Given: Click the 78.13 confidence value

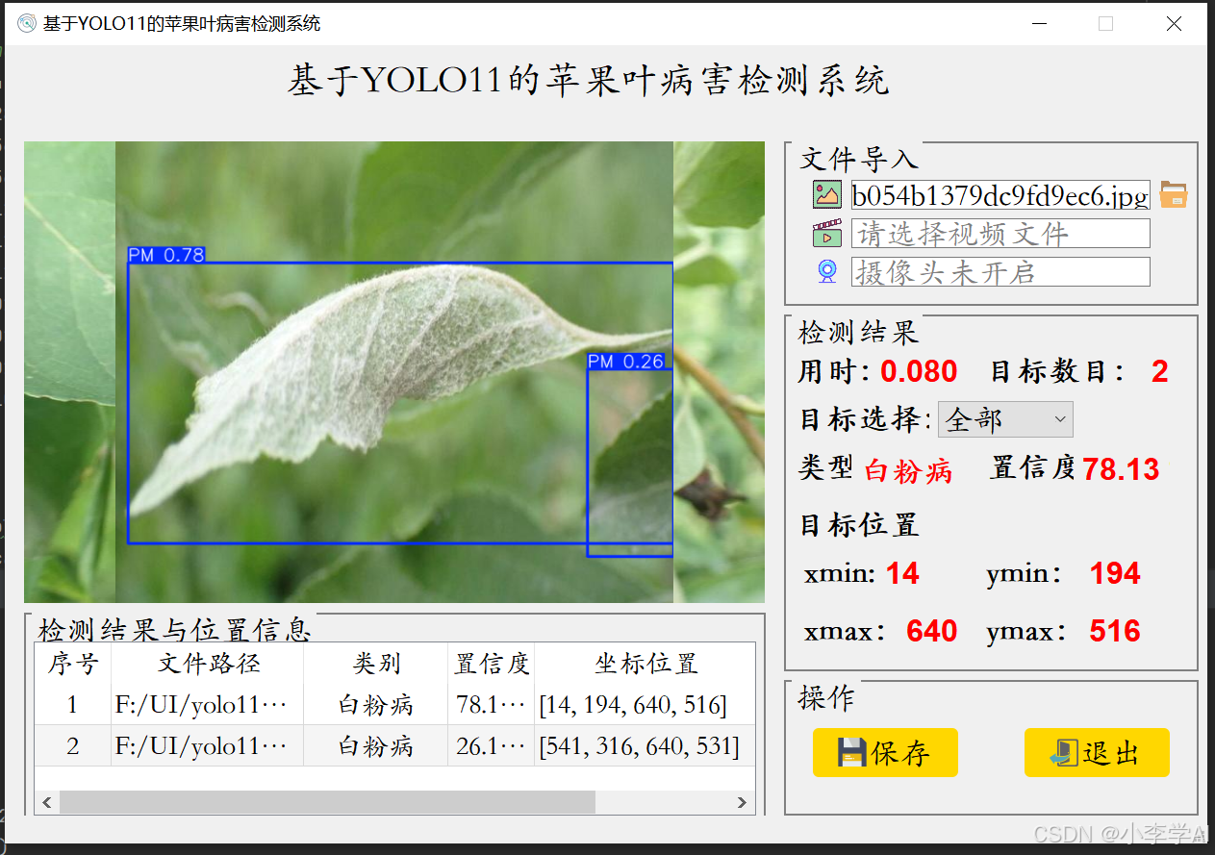Looking at the screenshot, I should 1121,469.
